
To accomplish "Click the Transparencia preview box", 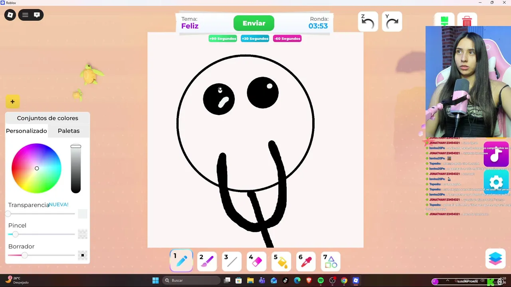I will pyautogui.click(x=83, y=214).
